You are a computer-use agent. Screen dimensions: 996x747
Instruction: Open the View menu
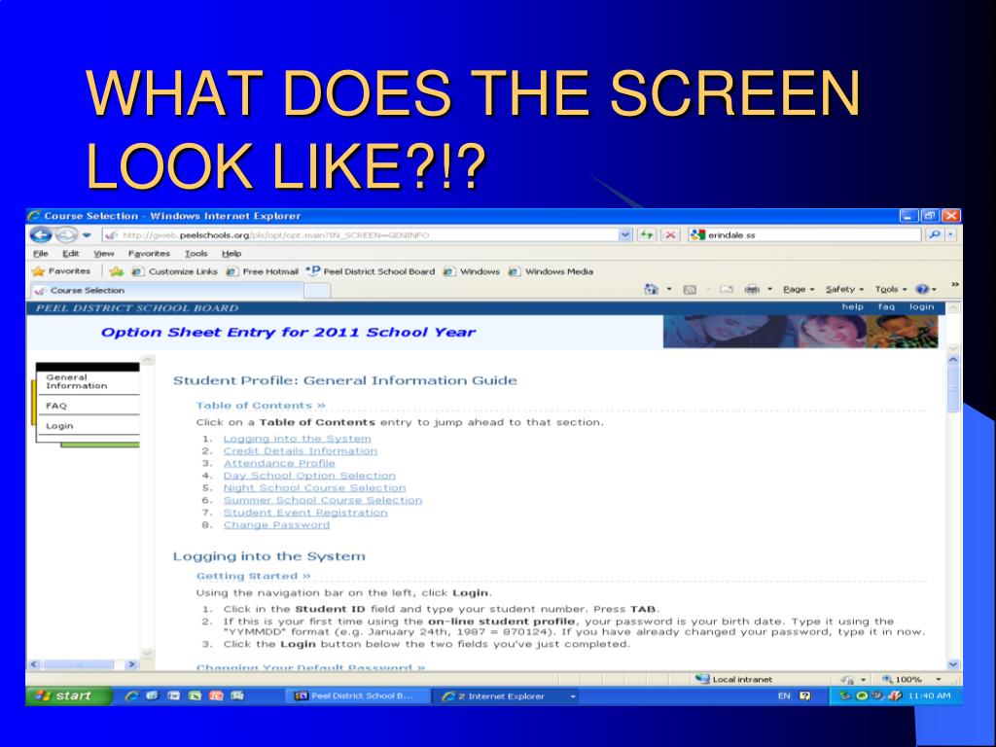[103, 254]
